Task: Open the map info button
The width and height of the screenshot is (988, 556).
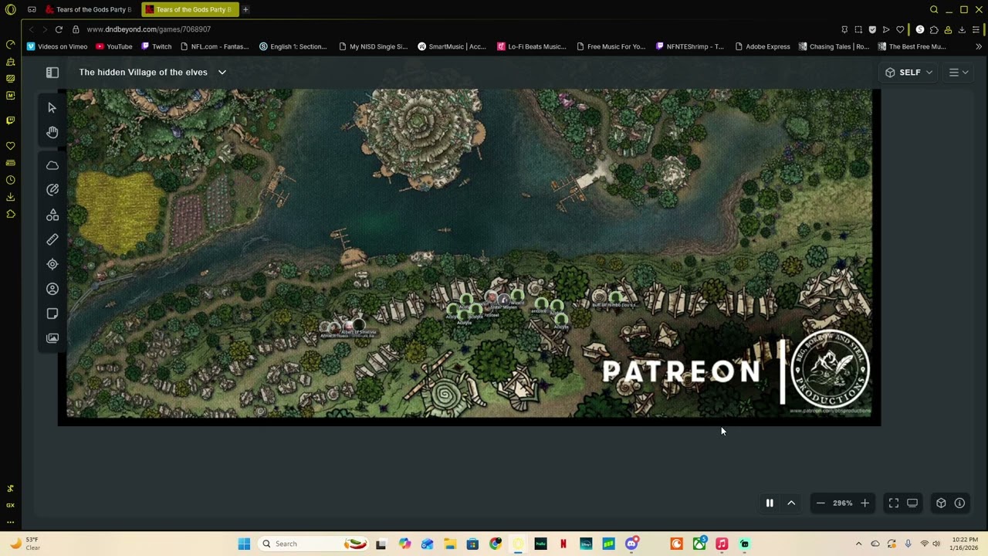Action: tap(959, 503)
